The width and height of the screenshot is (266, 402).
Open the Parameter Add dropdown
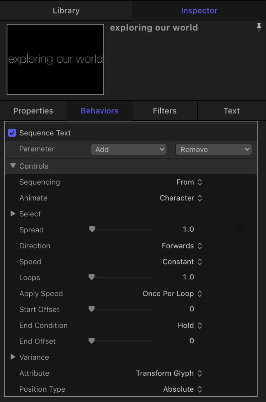click(129, 150)
